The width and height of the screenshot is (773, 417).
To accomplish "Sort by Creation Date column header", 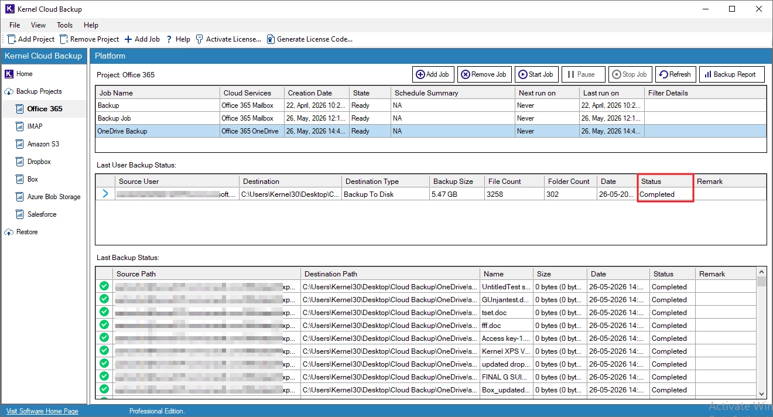I will pos(317,93).
